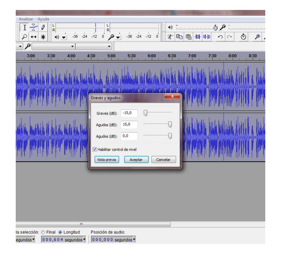Open the Ayuda menu

coord(43,19)
